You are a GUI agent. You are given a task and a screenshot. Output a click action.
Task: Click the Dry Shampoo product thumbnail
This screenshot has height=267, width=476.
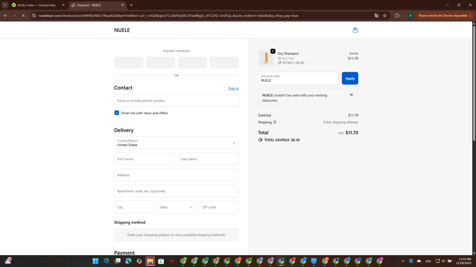266,58
